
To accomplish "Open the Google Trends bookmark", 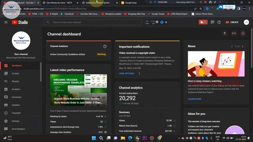I will pyautogui.click(x=156, y=14).
